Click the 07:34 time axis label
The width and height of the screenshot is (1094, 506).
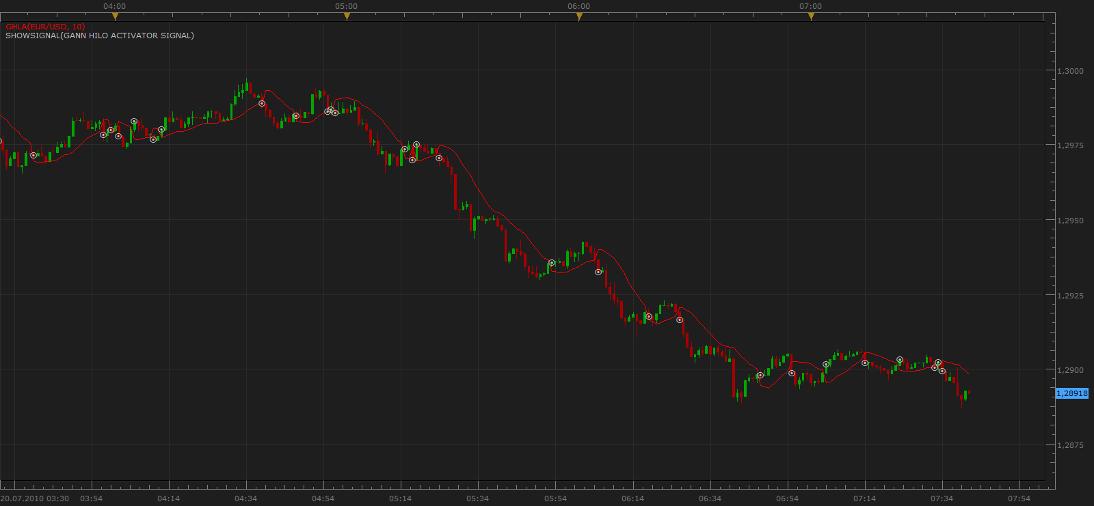pyautogui.click(x=942, y=498)
